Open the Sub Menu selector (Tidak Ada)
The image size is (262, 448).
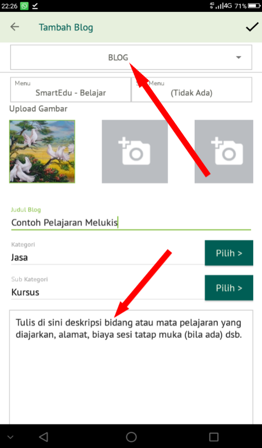pos(192,89)
